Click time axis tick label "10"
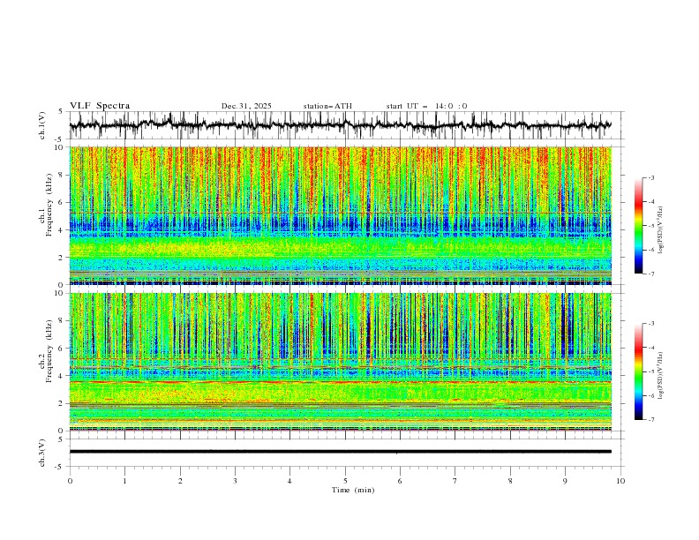 pos(620,481)
